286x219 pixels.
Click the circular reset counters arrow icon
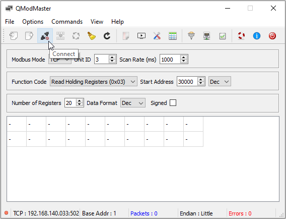(107, 36)
